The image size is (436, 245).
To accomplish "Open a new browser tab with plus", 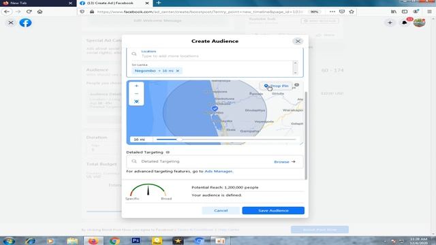I will click(159, 3).
